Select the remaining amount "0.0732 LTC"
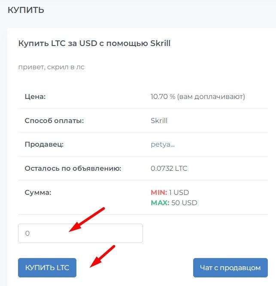 click(x=169, y=168)
